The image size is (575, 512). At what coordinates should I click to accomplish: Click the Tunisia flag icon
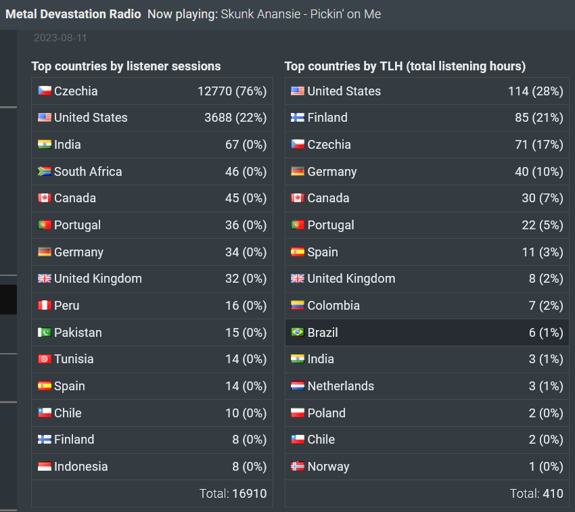[x=45, y=359]
